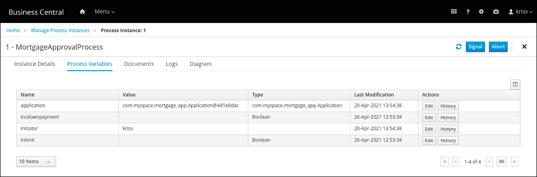This screenshot has width=537, height=177.
Task: Edit the initiator variable
Action: [x=429, y=129]
